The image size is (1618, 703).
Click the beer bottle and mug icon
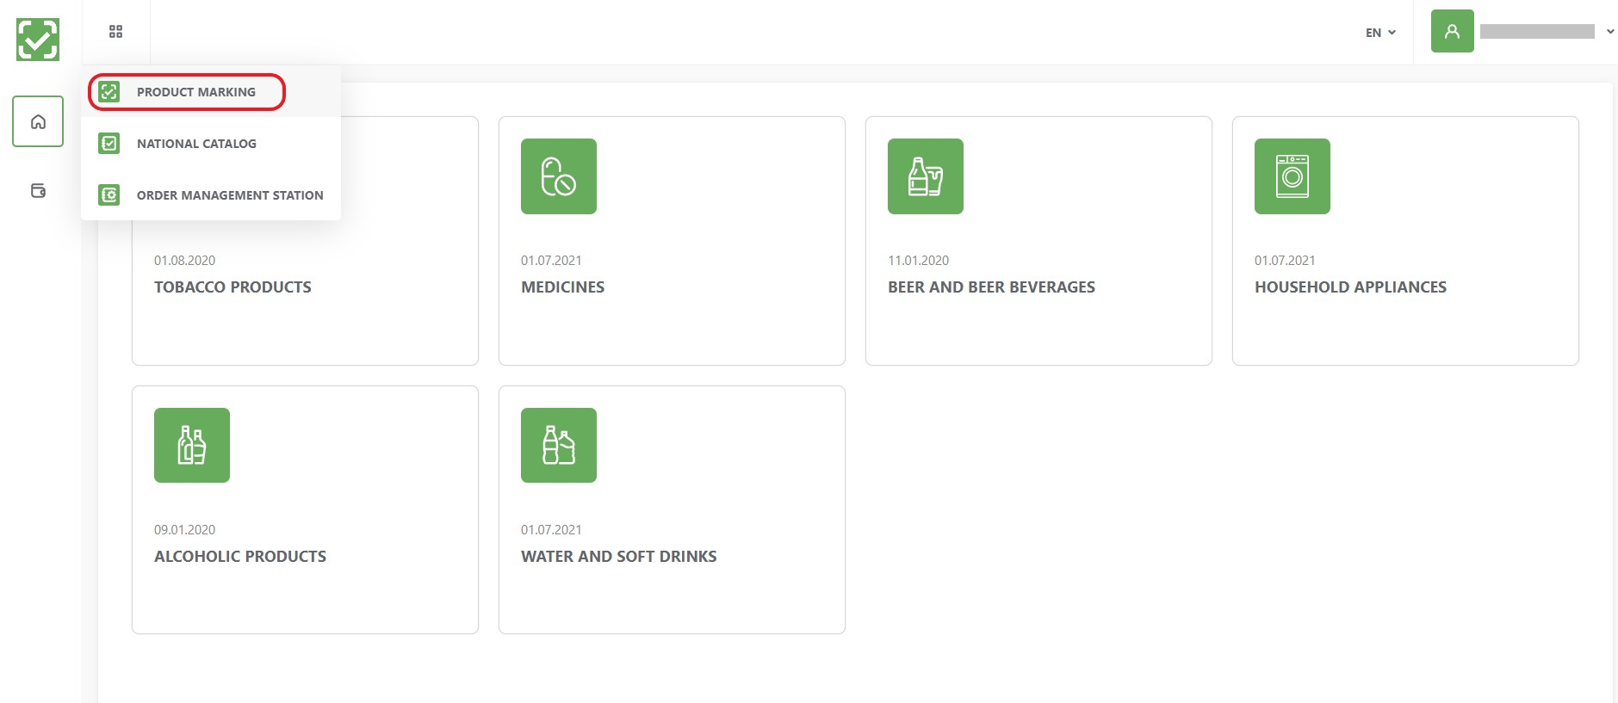926,176
